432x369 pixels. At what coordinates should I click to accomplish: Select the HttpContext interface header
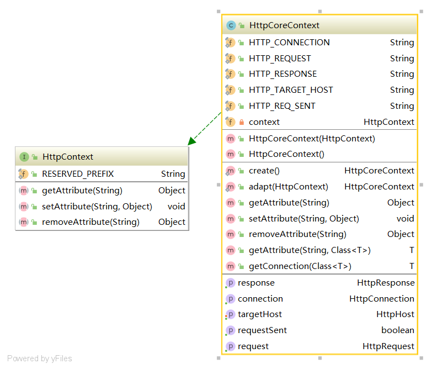102,157
